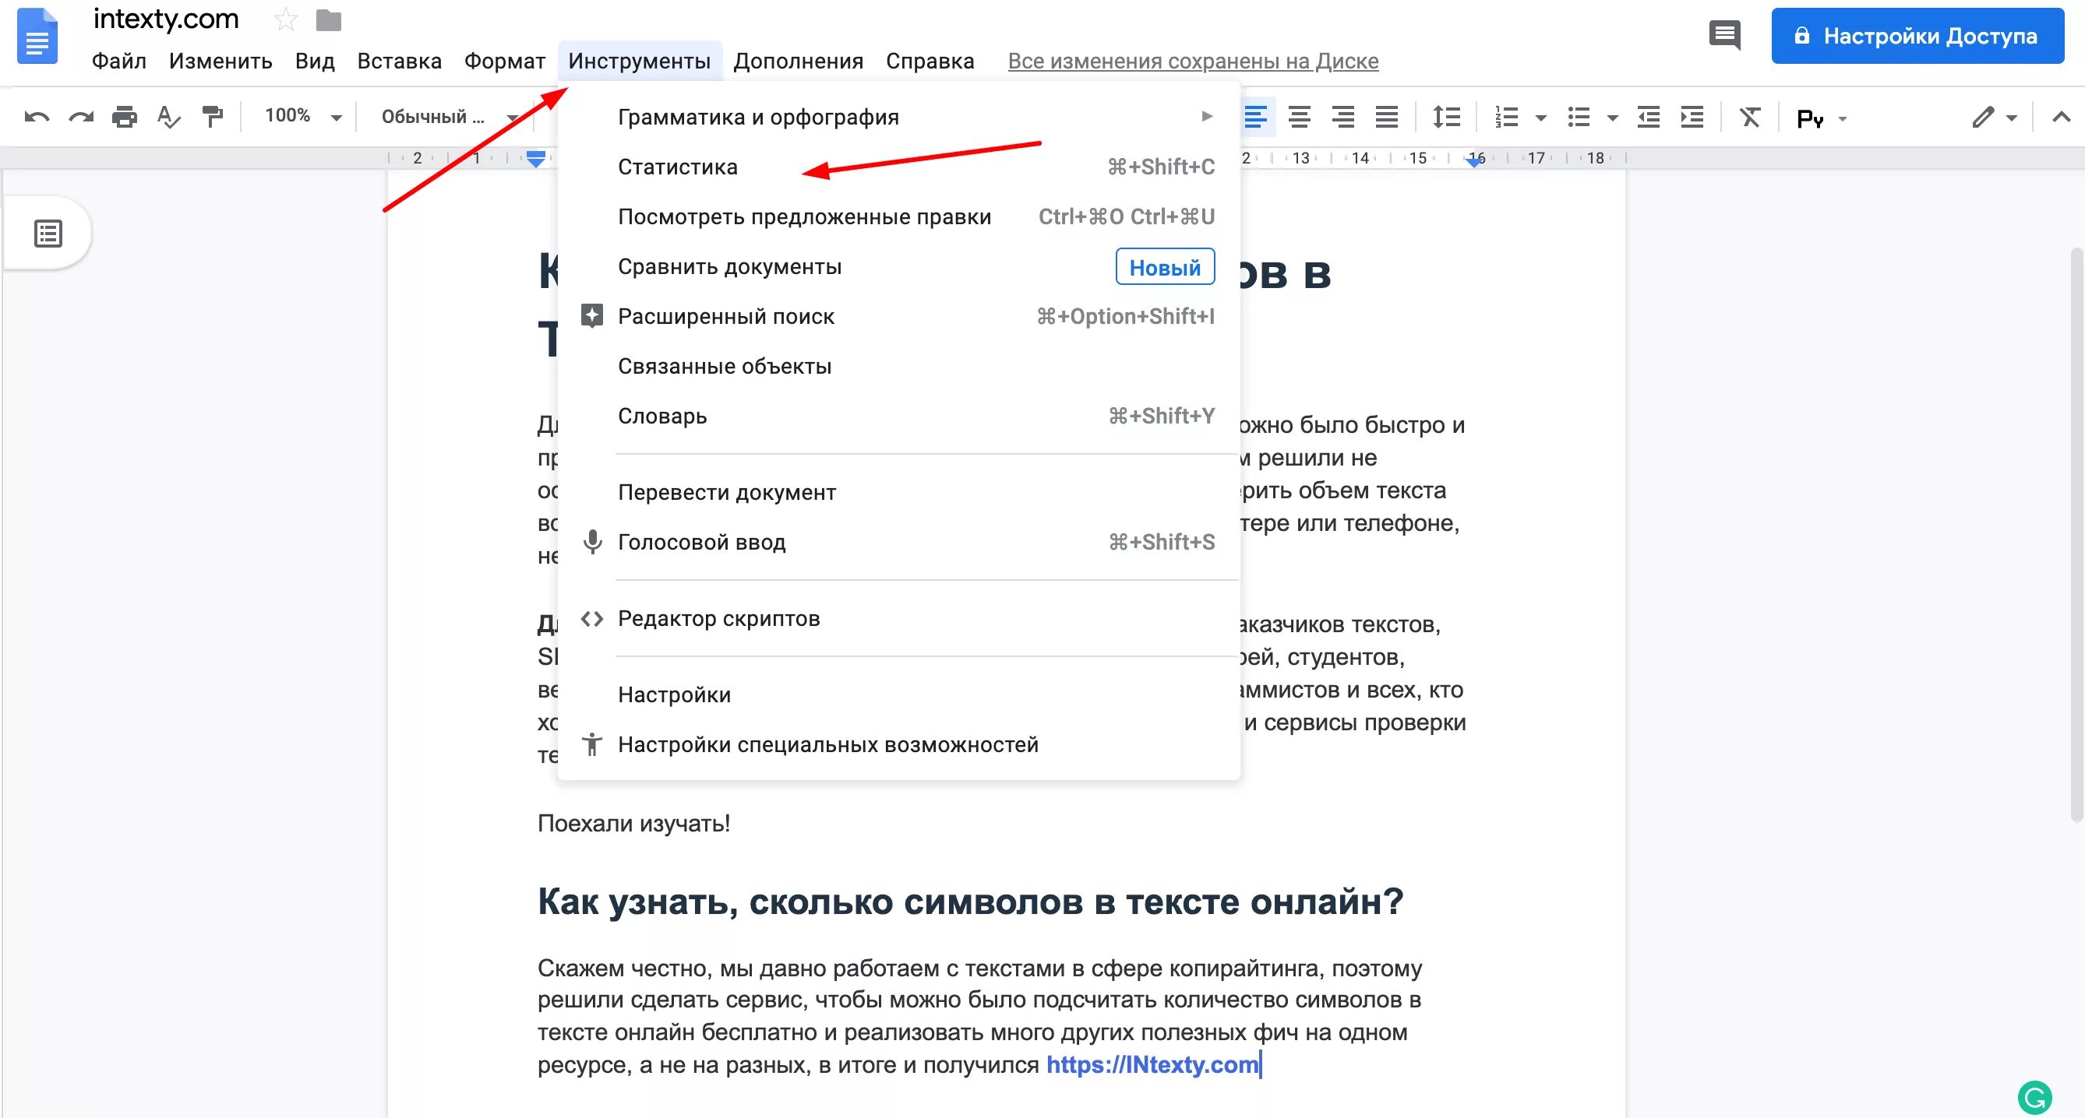Click the Google Docs home icon

pos(37,36)
